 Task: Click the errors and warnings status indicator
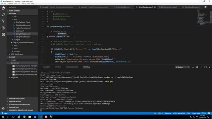(5, 113)
